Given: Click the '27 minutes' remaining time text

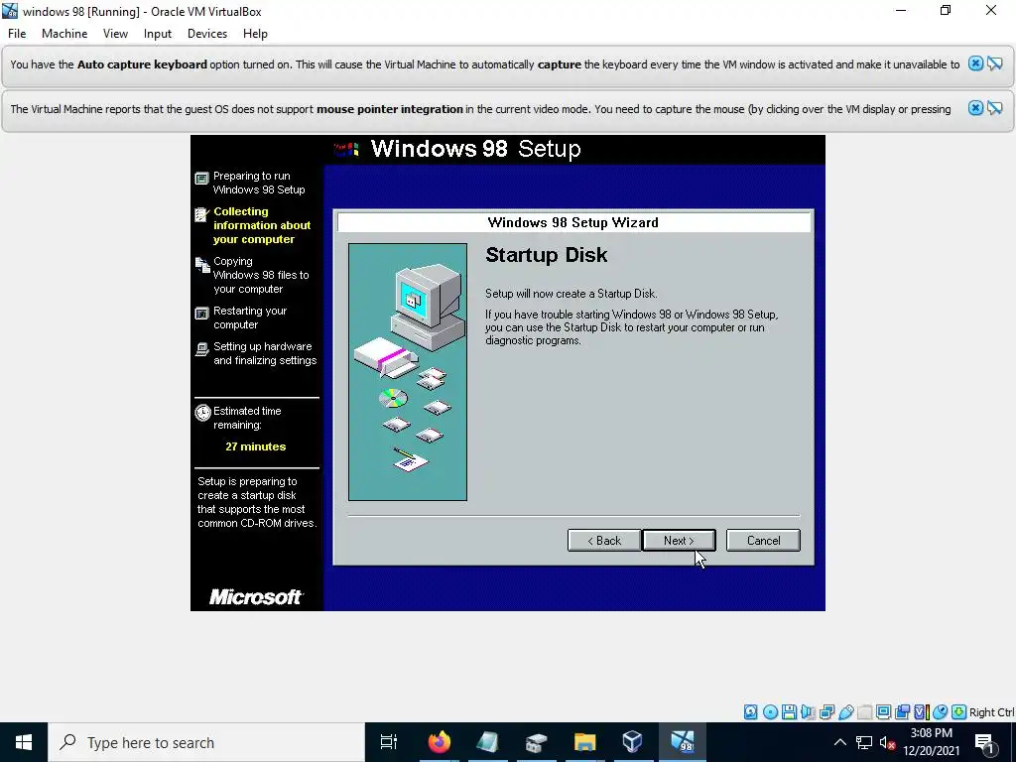Looking at the screenshot, I should pos(255,446).
